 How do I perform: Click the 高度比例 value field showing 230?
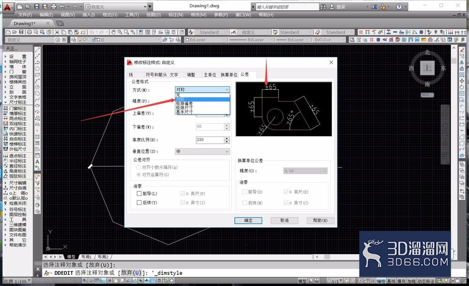(210, 139)
